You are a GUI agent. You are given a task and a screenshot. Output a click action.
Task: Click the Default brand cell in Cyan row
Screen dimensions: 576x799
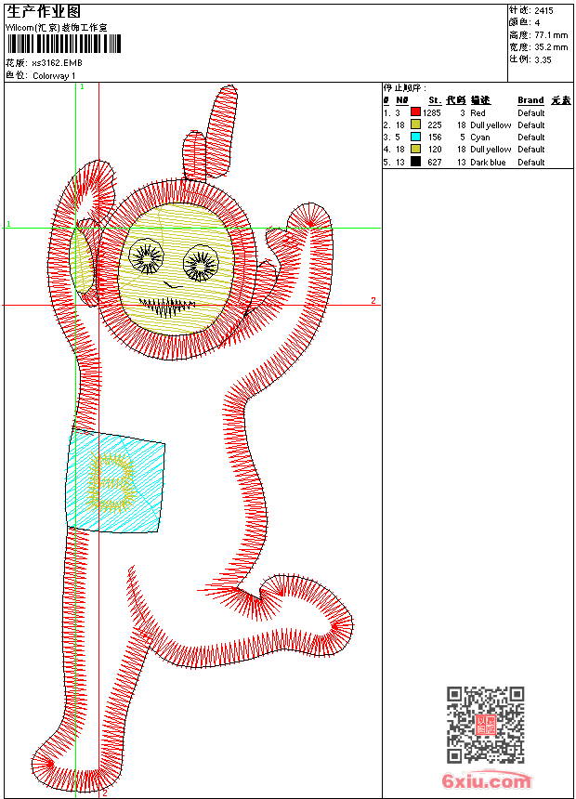click(531, 138)
